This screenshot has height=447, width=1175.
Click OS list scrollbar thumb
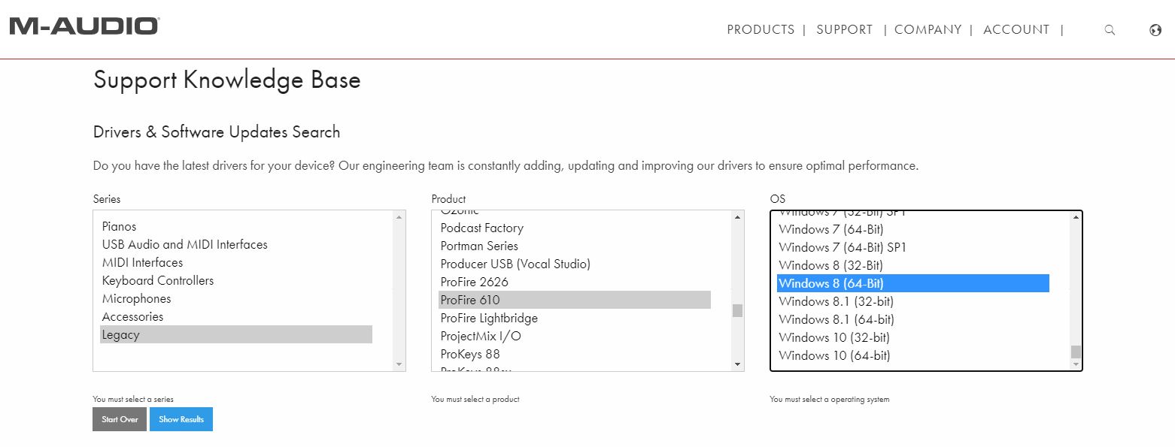pos(1076,352)
